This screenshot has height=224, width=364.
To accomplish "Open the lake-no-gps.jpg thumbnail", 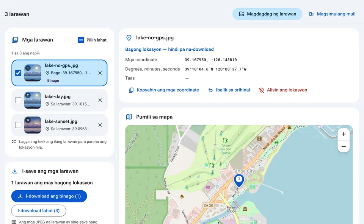I will (33, 73).
